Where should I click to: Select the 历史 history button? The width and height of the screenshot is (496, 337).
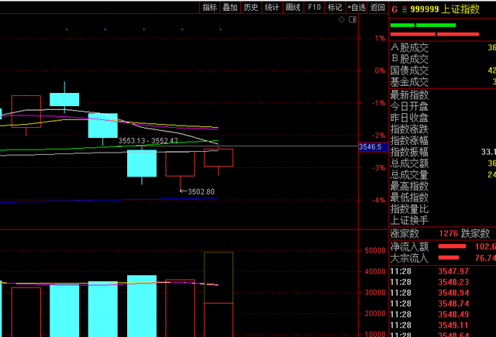pyautogui.click(x=251, y=8)
